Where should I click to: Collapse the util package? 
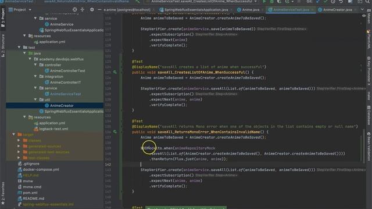click(x=35, y=100)
